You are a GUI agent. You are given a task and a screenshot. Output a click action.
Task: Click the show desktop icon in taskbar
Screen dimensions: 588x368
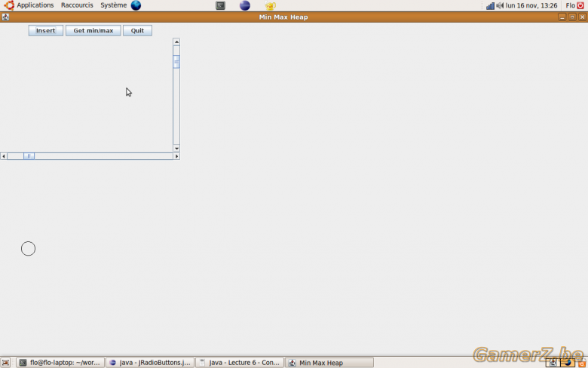[5, 363]
